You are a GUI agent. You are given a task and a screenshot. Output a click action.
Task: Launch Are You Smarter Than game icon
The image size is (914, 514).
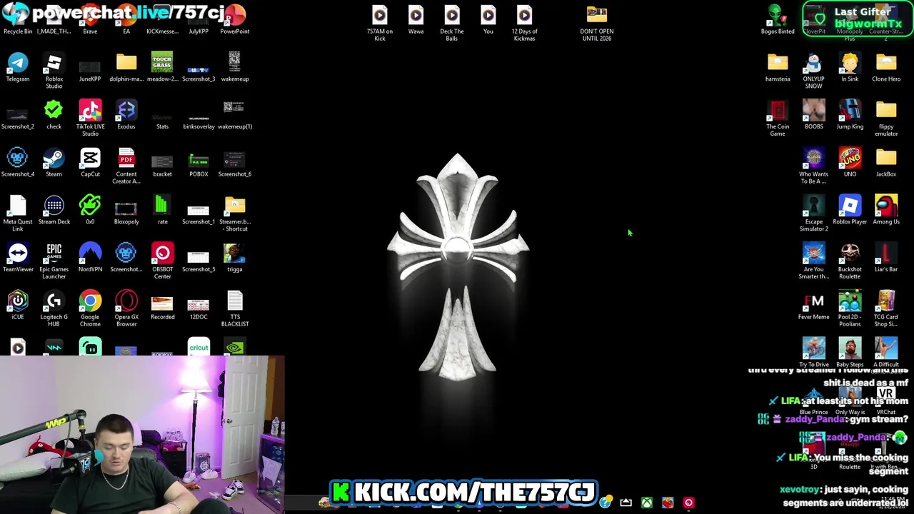813,261
